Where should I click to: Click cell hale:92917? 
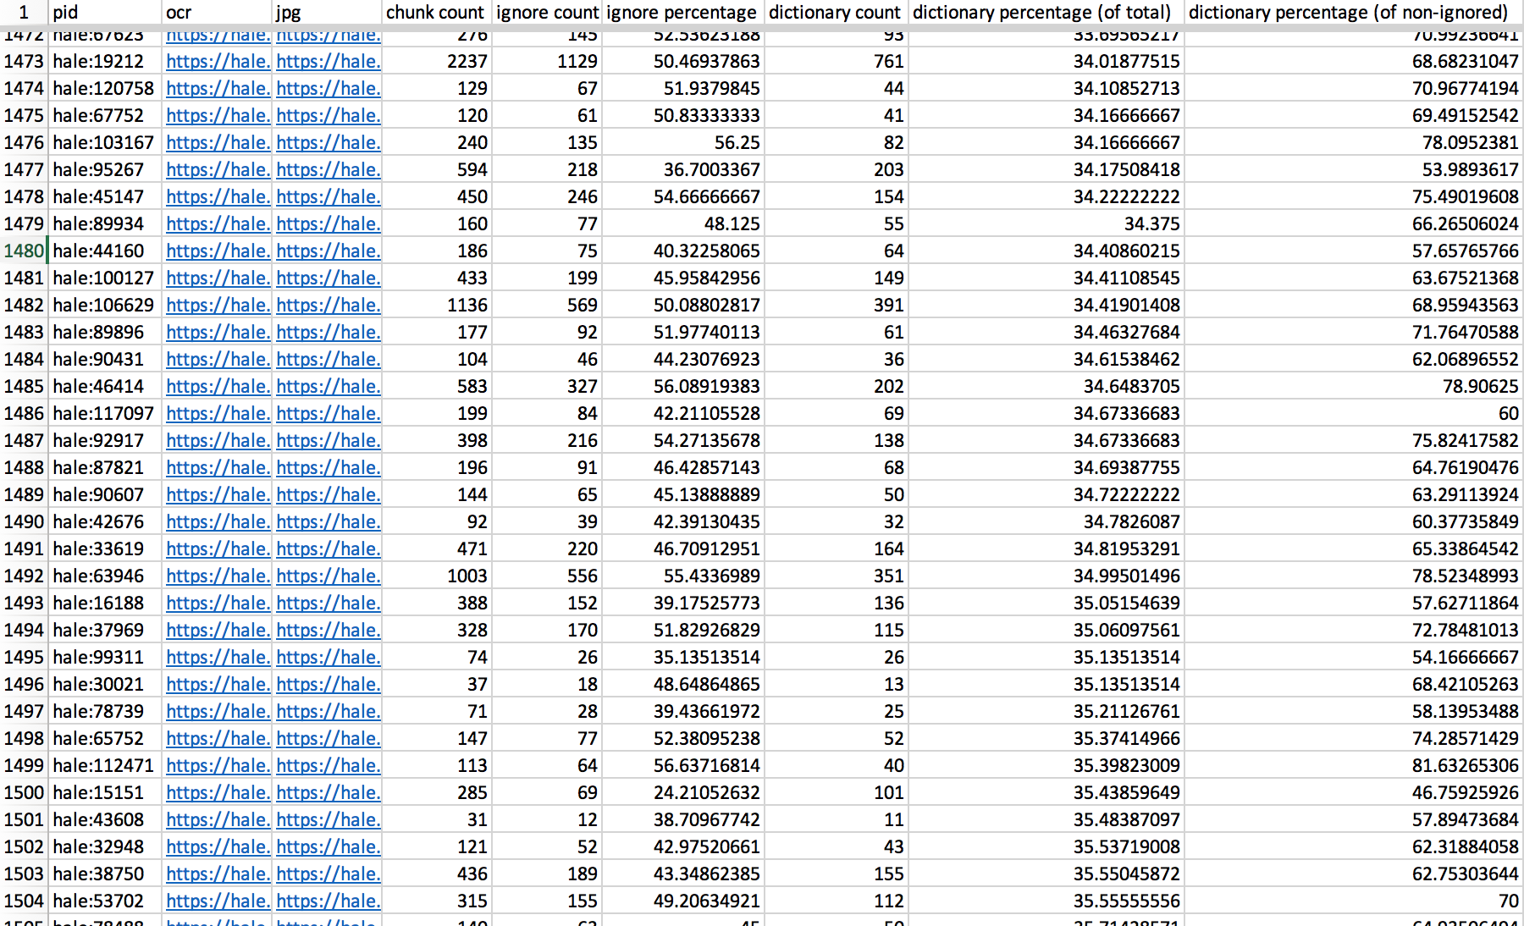(x=105, y=440)
